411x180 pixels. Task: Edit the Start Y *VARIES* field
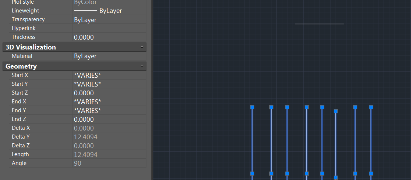pyautogui.click(x=109, y=84)
